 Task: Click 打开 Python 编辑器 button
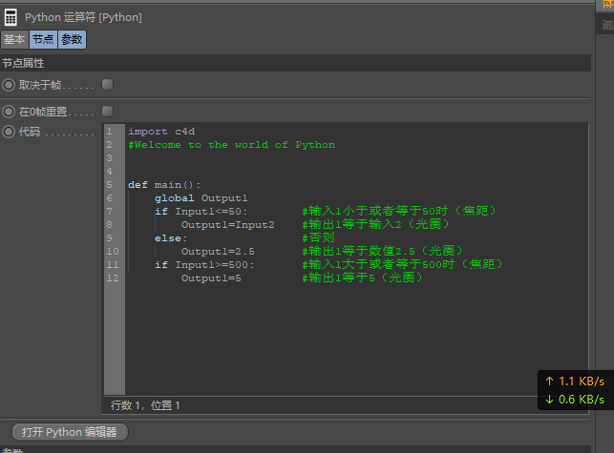pyautogui.click(x=70, y=432)
